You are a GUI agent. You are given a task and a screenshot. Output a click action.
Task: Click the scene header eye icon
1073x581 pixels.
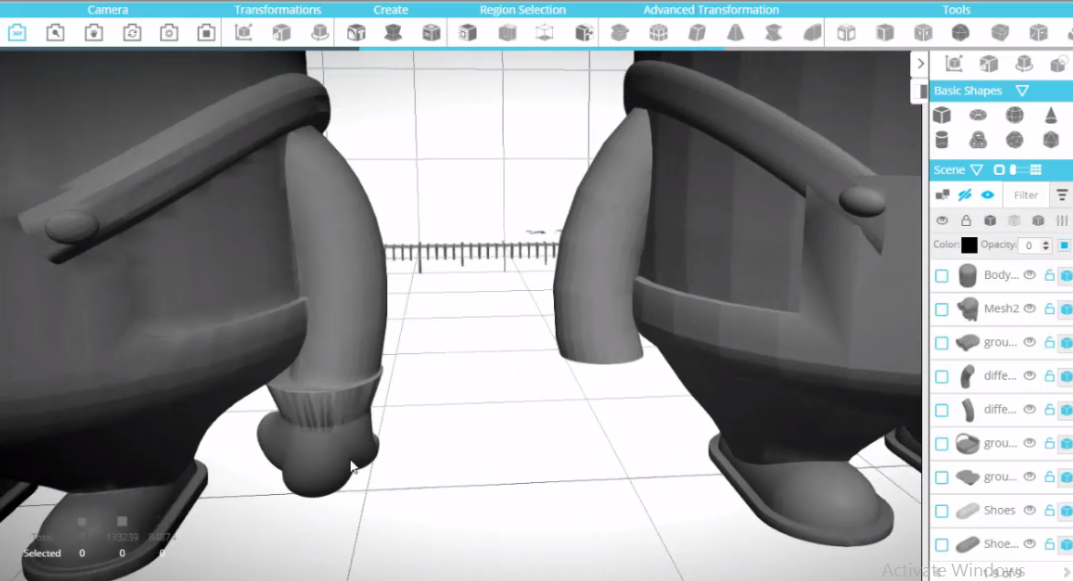click(x=942, y=221)
